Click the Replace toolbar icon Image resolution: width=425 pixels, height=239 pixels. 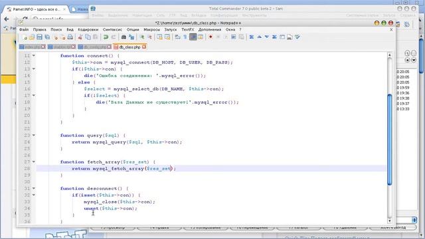coord(131,37)
